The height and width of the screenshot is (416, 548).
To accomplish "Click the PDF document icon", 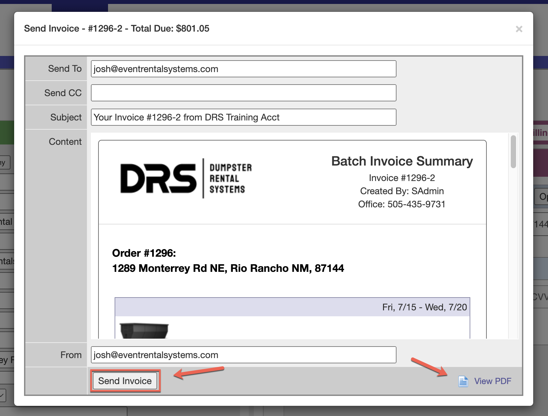I will (x=463, y=381).
